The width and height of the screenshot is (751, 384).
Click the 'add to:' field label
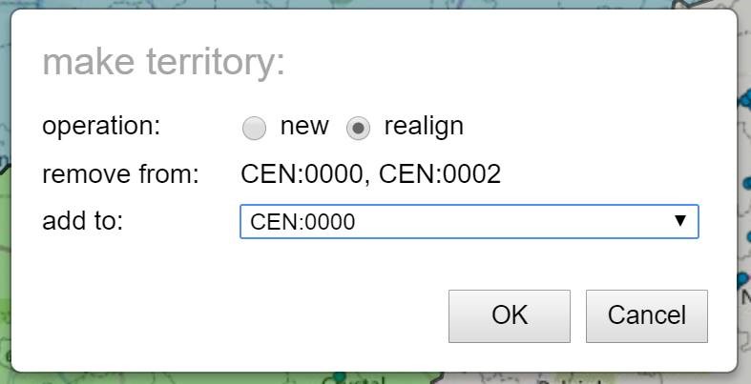(x=83, y=221)
